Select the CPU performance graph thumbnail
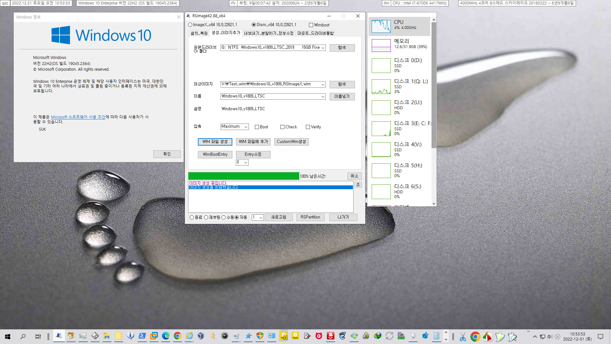The height and width of the screenshot is (344, 611). (381, 26)
